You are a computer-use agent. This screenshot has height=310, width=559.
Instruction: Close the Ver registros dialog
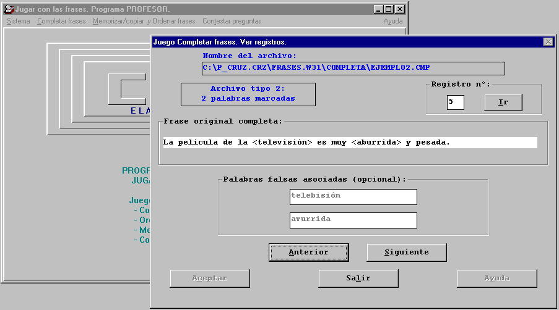pos(548,42)
